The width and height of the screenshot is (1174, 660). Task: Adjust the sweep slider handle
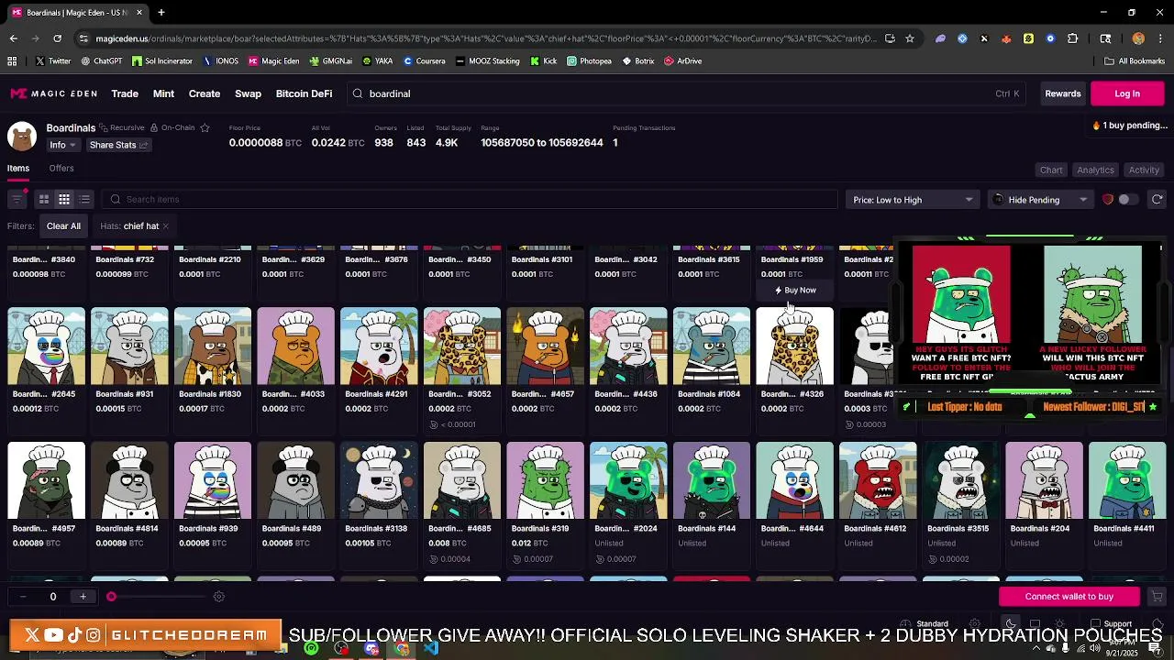111,597
